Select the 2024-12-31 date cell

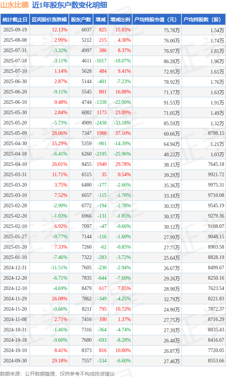pos(15,268)
